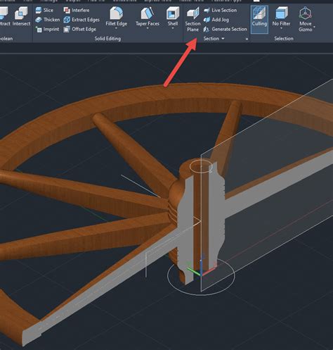
Task: Turn on Live Section
Action: coord(220,10)
